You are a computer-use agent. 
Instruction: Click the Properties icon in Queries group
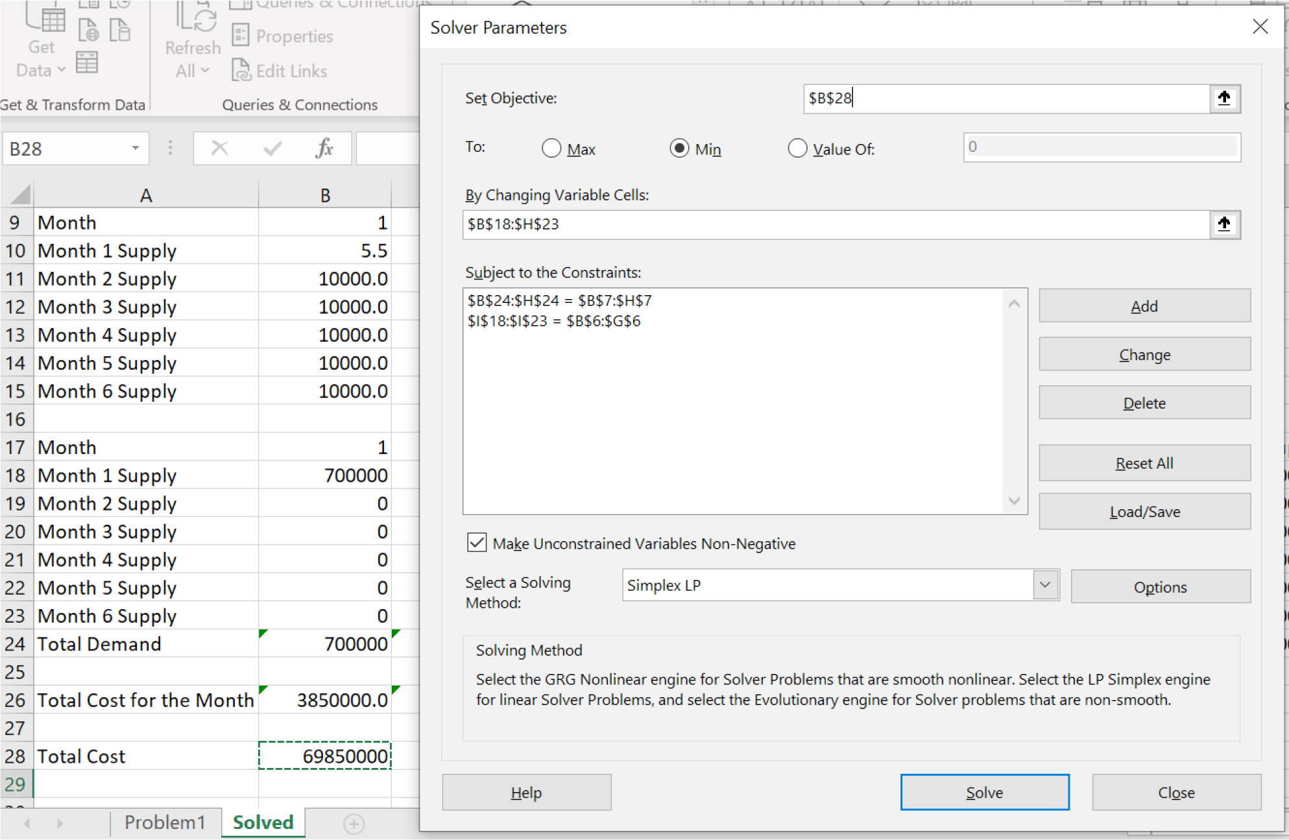(241, 36)
